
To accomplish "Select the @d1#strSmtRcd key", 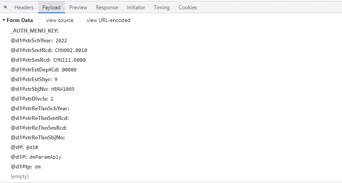I will coord(31,50).
